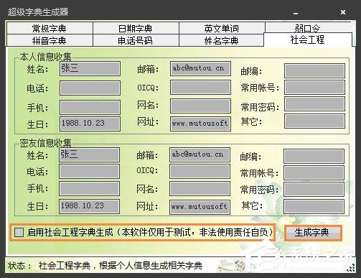Click 姓名 field in 密友信息收集
The height and width of the screenshot is (278, 361).
pos(89,154)
